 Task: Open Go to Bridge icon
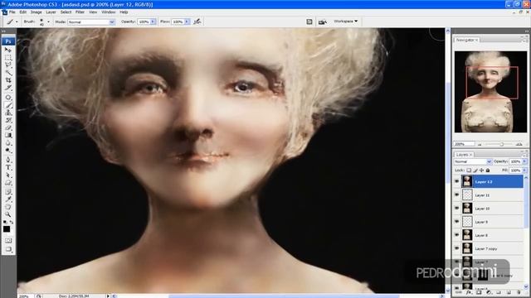tap(323, 22)
